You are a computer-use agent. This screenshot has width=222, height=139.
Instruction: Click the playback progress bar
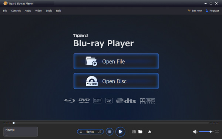(111, 123)
